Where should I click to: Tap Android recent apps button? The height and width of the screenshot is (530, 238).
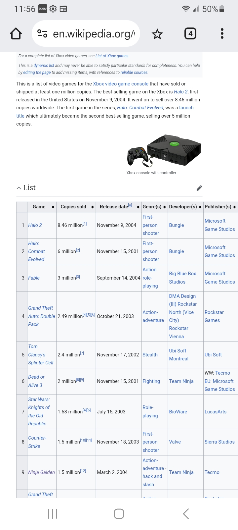[53, 514]
